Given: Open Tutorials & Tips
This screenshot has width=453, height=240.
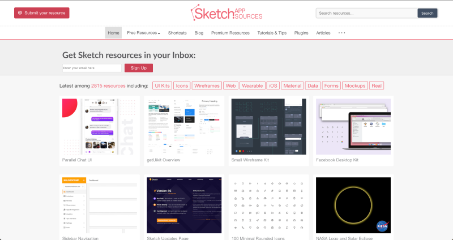Looking at the screenshot, I should tap(272, 33).
